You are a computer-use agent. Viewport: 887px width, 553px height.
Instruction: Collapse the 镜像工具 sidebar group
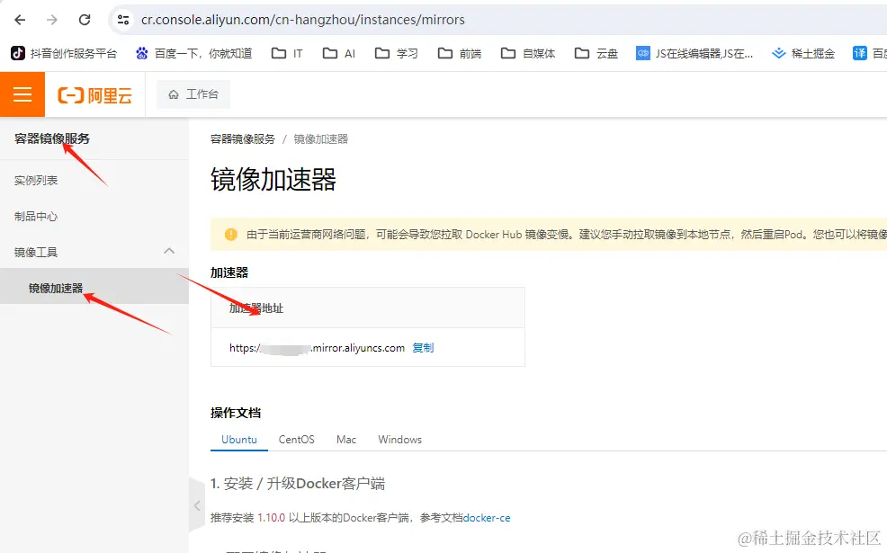click(168, 251)
